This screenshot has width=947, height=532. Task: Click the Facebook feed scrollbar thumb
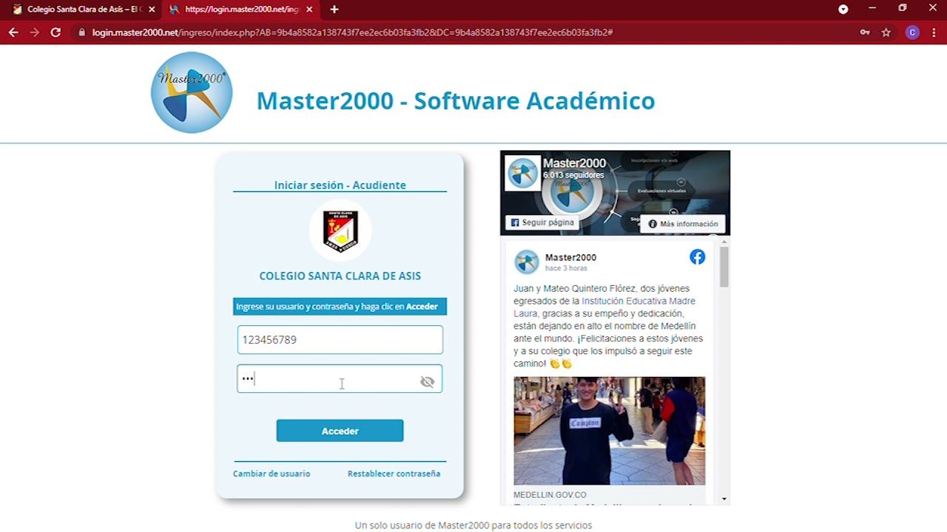(724, 266)
